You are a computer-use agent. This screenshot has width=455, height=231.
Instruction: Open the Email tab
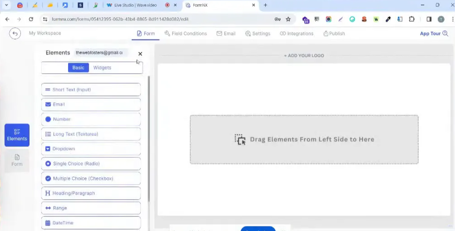click(x=226, y=33)
